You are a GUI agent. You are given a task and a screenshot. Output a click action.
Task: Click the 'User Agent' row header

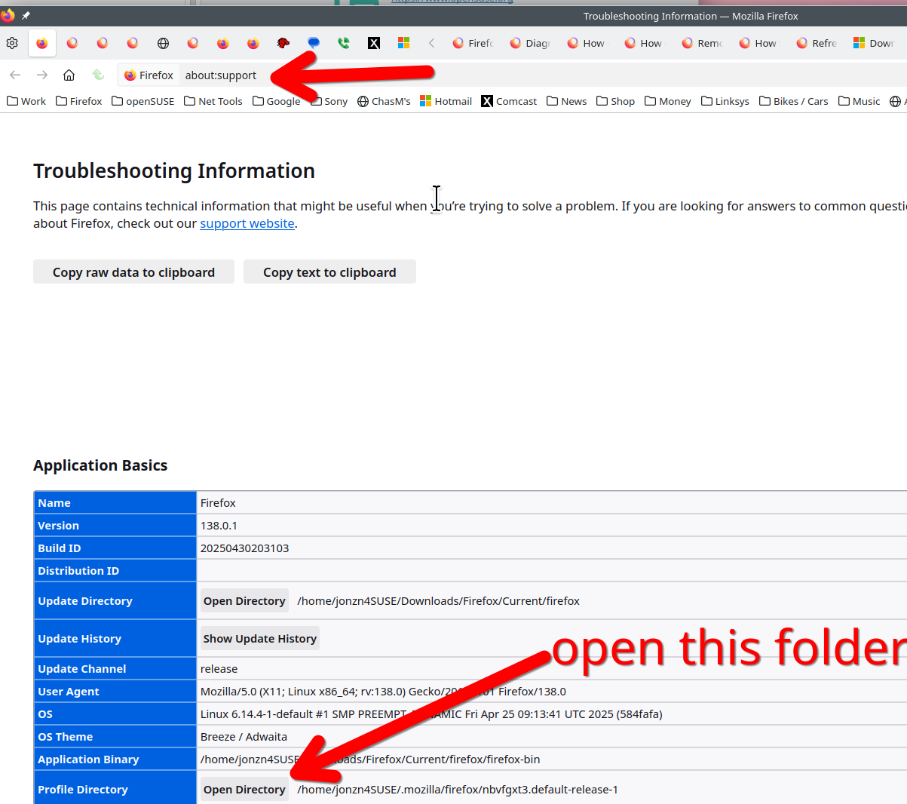pyautogui.click(x=115, y=692)
